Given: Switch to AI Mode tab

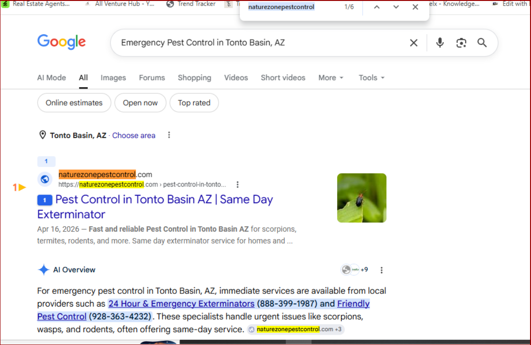Looking at the screenshot, I should [52, 77].
